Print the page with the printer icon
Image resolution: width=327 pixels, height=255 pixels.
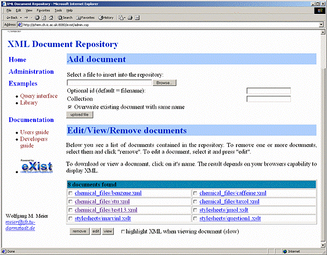130,18
